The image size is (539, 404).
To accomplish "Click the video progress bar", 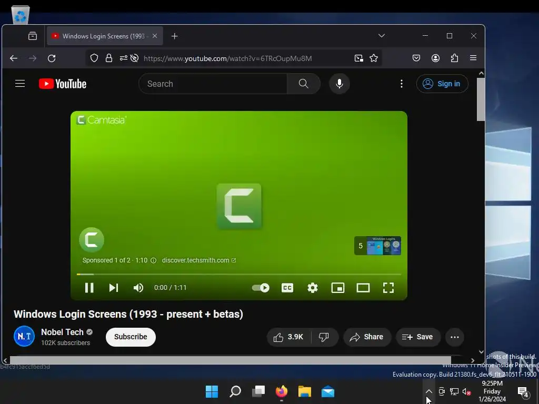I will pos(238,274).
